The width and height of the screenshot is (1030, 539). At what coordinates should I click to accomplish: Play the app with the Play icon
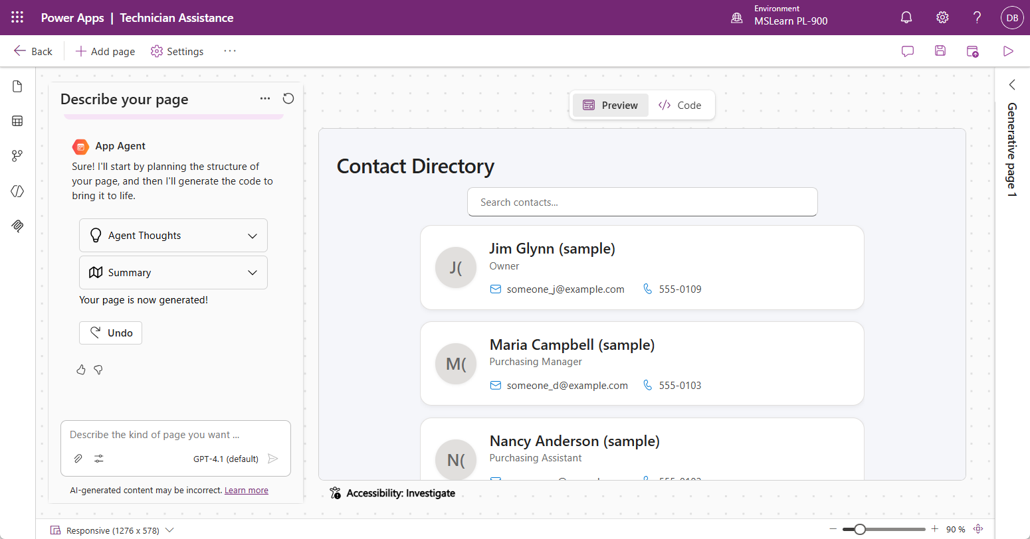1008,51
